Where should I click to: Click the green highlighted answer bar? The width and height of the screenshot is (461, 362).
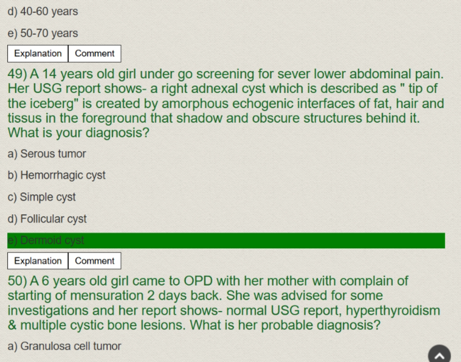[226, 241]
